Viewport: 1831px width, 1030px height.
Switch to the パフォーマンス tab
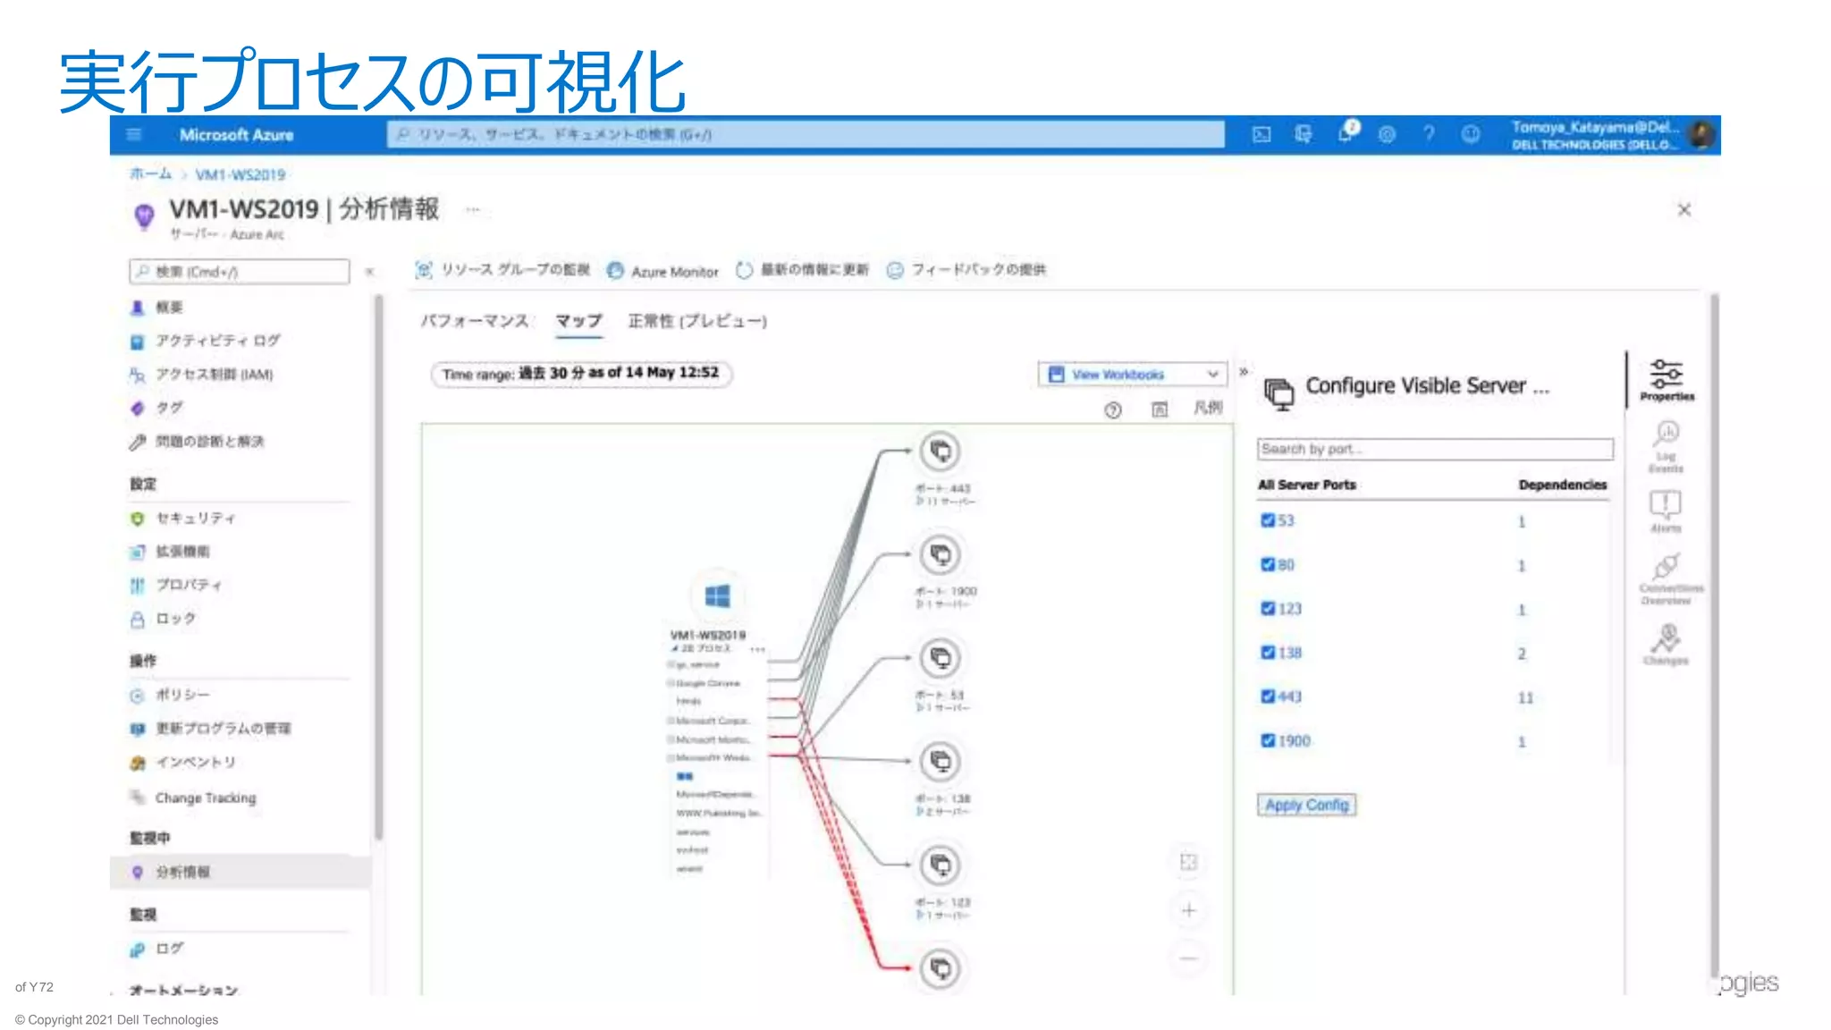coord(475,321)
